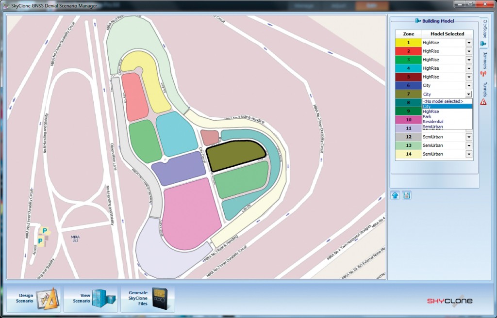Click the warning triangle icon below Tunnels tab
This screenshot has height=318, width=497.
coord(482,103)
